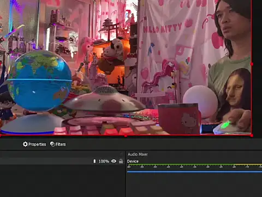262x197 pixels.
Task: Click the Properties text label
Action: (37, 144)
